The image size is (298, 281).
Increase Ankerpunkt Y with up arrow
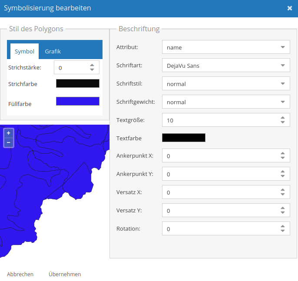pos(283,172)
